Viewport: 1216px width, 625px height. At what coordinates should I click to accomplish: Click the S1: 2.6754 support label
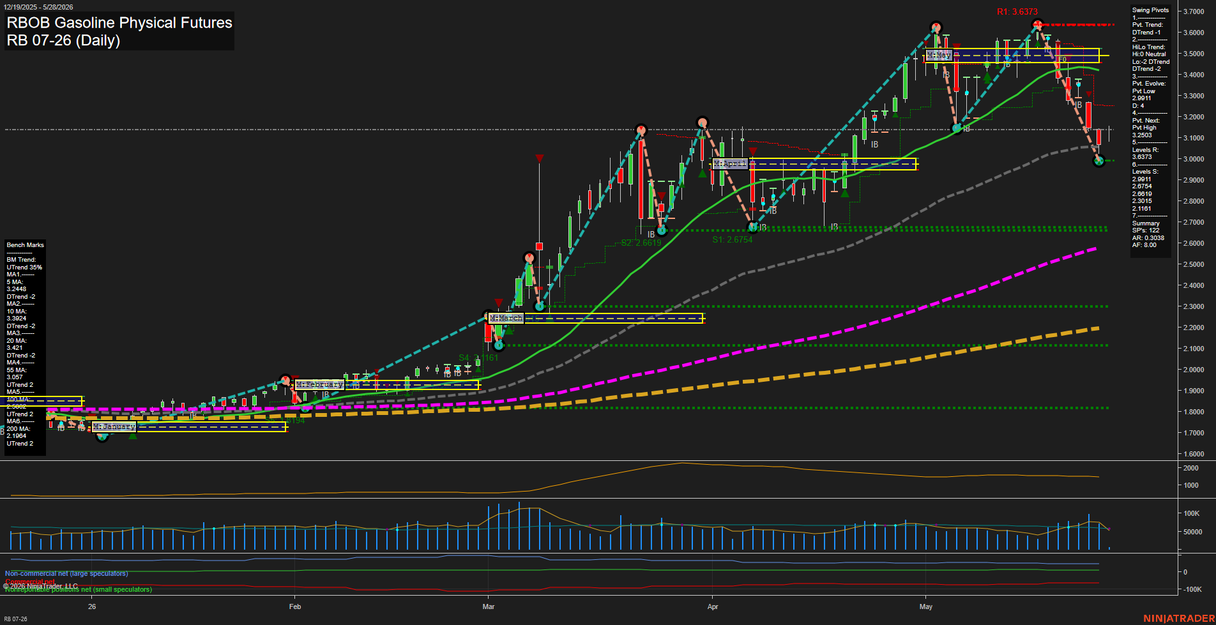733,240
